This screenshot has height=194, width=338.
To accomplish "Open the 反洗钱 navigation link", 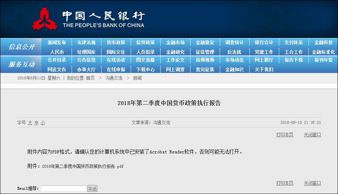I will pos(234,52).
